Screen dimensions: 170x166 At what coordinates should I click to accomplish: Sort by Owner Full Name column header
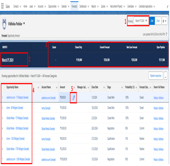pos(159,87)
